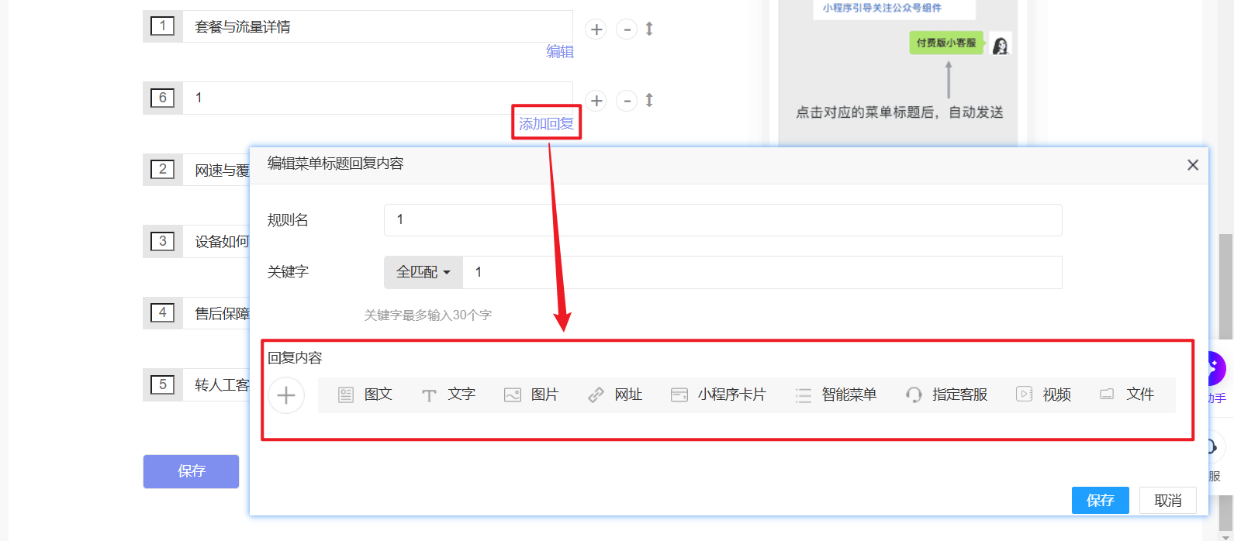Open the 全匹配 keyword match dropdown

[423, 272]
